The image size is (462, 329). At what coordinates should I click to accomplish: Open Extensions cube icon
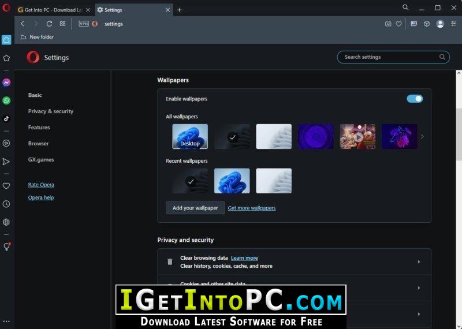coord(427,24)
